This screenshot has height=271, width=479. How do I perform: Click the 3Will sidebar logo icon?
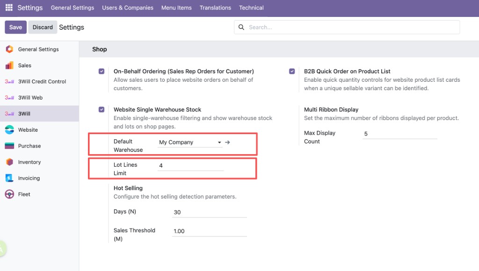(x=9, y=114)
